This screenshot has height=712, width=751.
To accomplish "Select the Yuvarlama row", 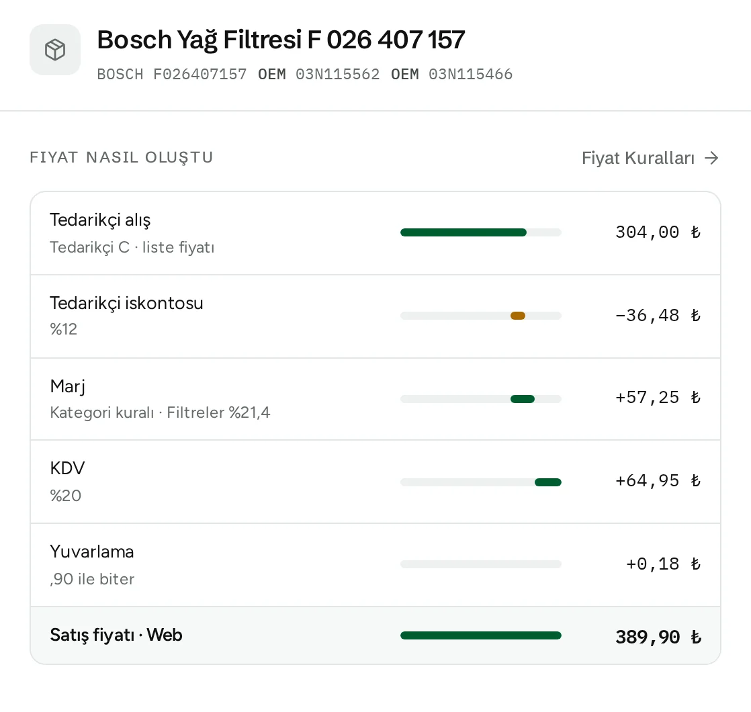I will point(375,565).
